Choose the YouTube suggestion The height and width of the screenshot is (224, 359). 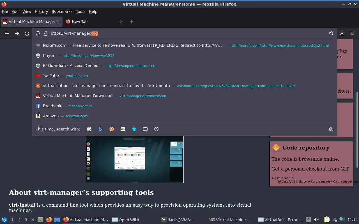[185, 76]
